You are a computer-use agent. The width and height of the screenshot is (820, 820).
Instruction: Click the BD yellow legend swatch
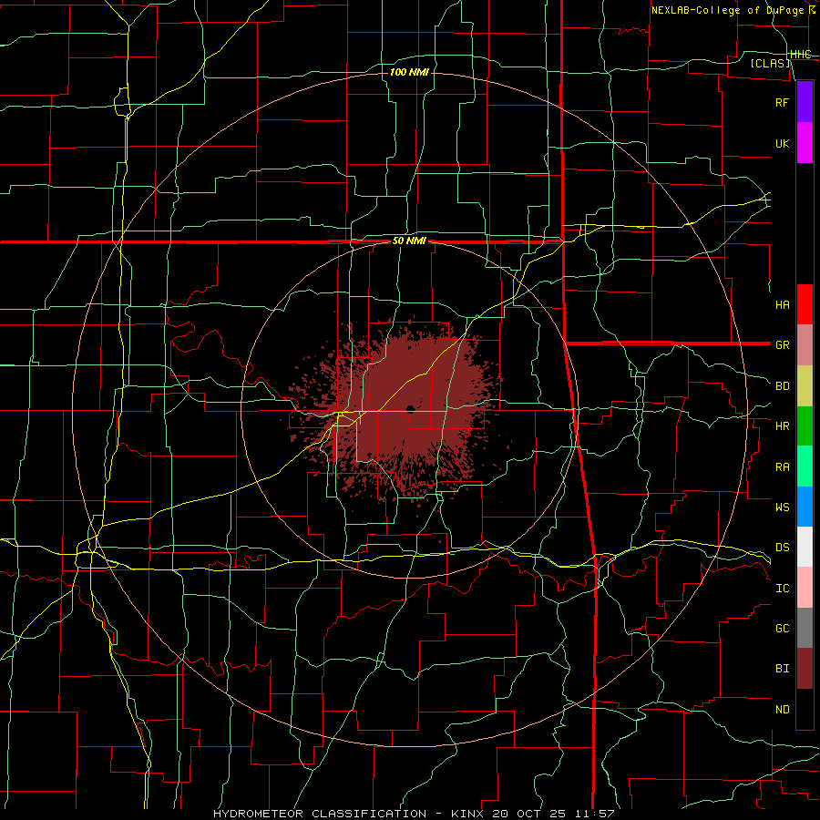805,386
